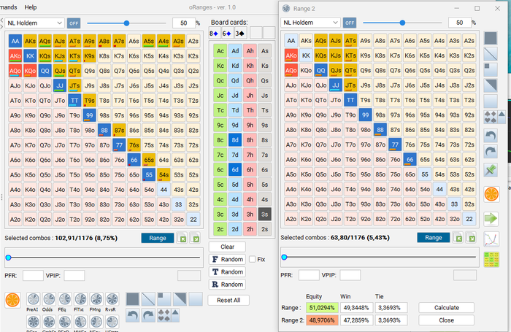Deselect board card 3s
Screen dimensions: 511x332
(x=264, y=215)
